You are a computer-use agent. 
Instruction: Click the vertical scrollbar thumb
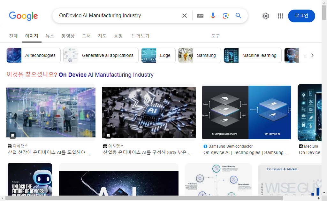324,13
